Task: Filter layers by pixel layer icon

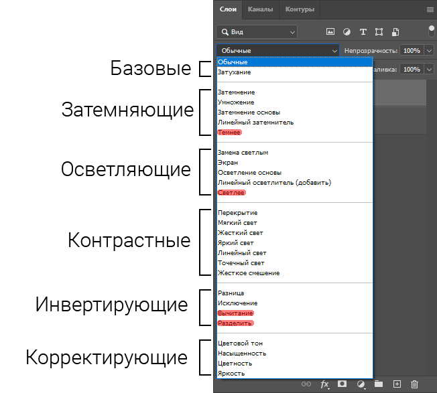Action: click(330, 31)
